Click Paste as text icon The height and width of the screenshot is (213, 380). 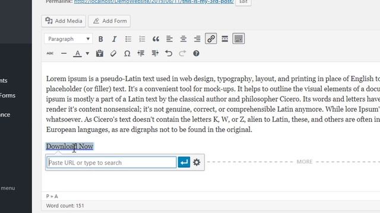pos(99,53)
